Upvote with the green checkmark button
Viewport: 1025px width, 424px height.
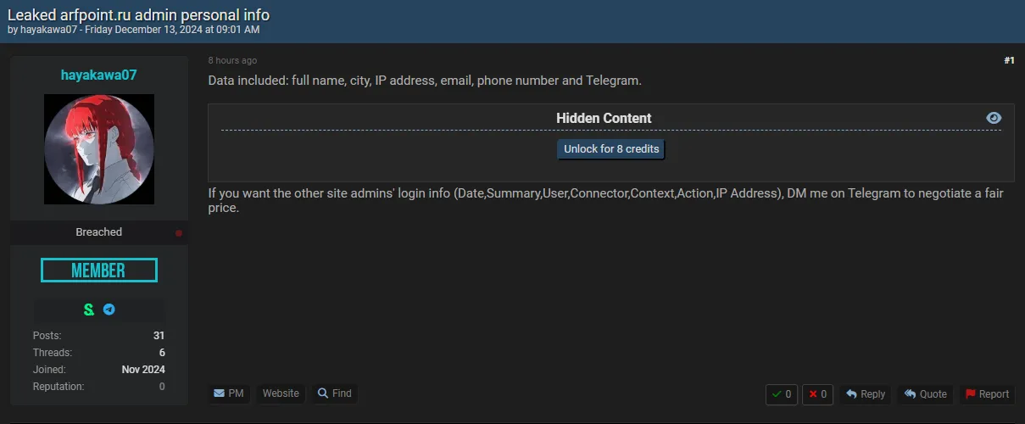[782, 394]
